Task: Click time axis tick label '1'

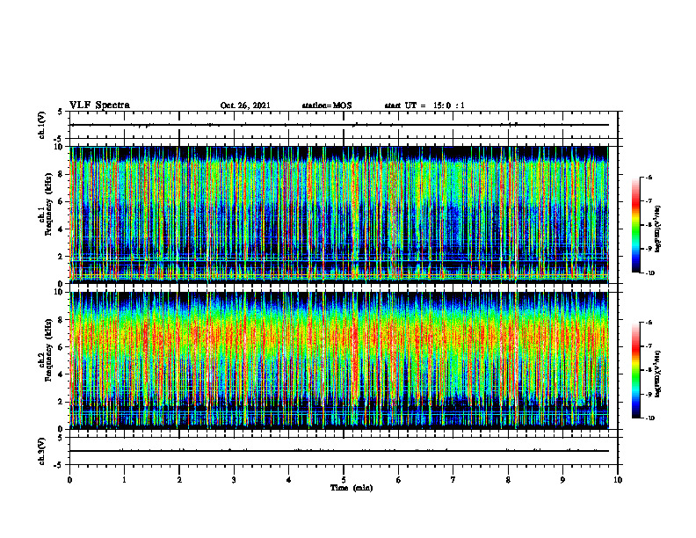Action: [124, 480]
